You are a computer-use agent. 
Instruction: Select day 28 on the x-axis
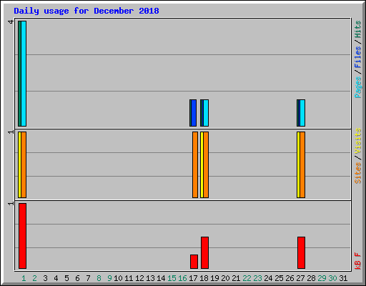[311, 278]
